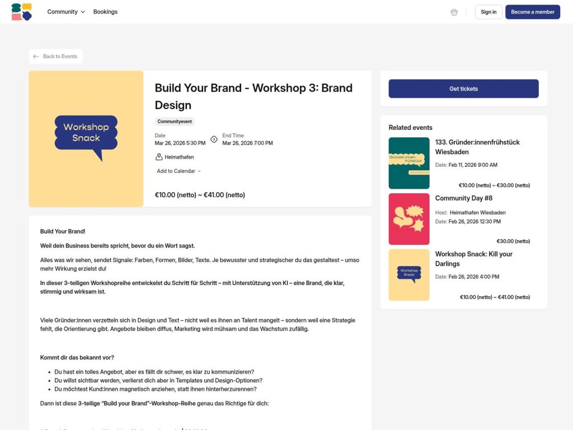This screenshot has height=430, width=573.
Task: Click the back arrow beside Back to Events
Action: (x=36, y=56)
